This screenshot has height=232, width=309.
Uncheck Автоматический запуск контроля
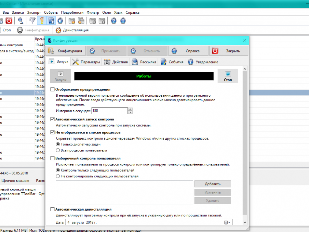[x=52, y=119]
